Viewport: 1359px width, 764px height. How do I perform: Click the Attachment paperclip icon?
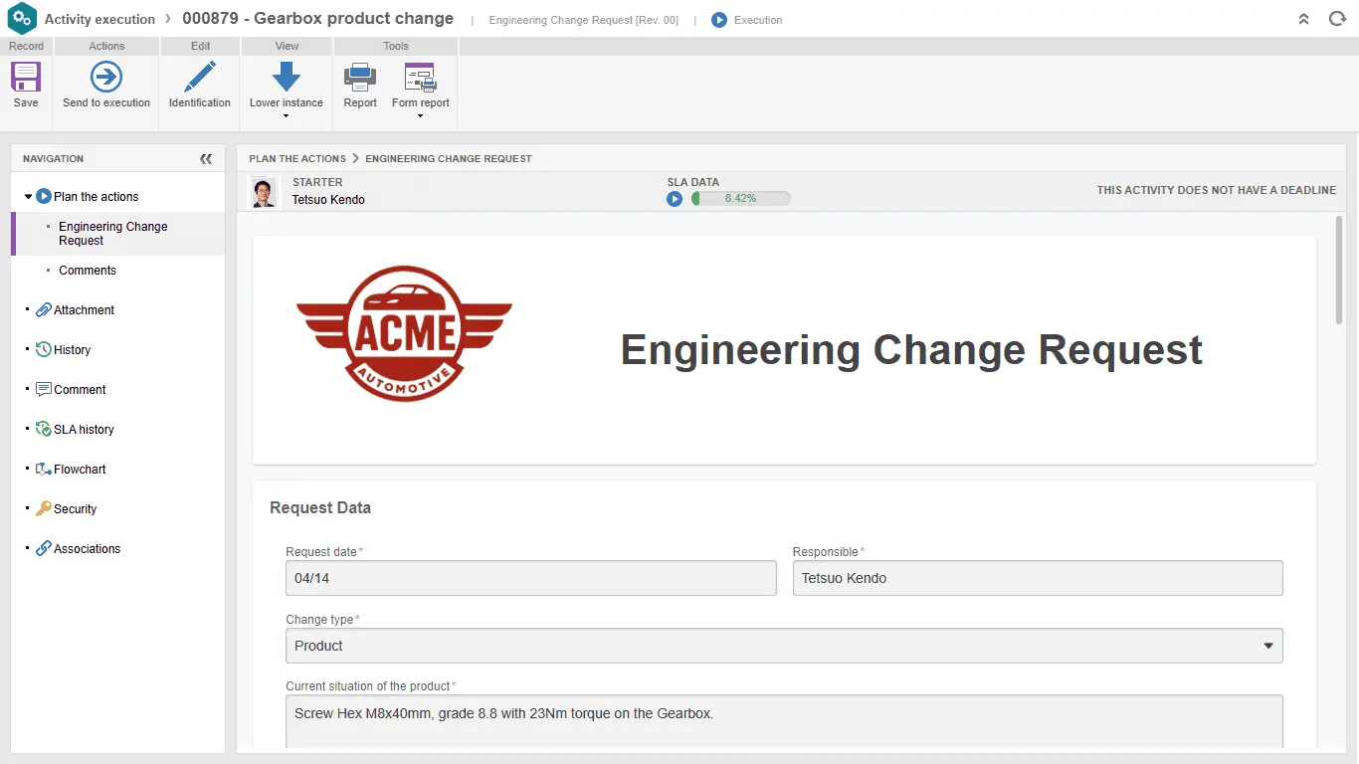click(44, 310)
